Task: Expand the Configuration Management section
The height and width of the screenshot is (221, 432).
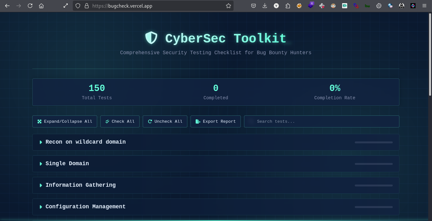Action: (216, 207)
